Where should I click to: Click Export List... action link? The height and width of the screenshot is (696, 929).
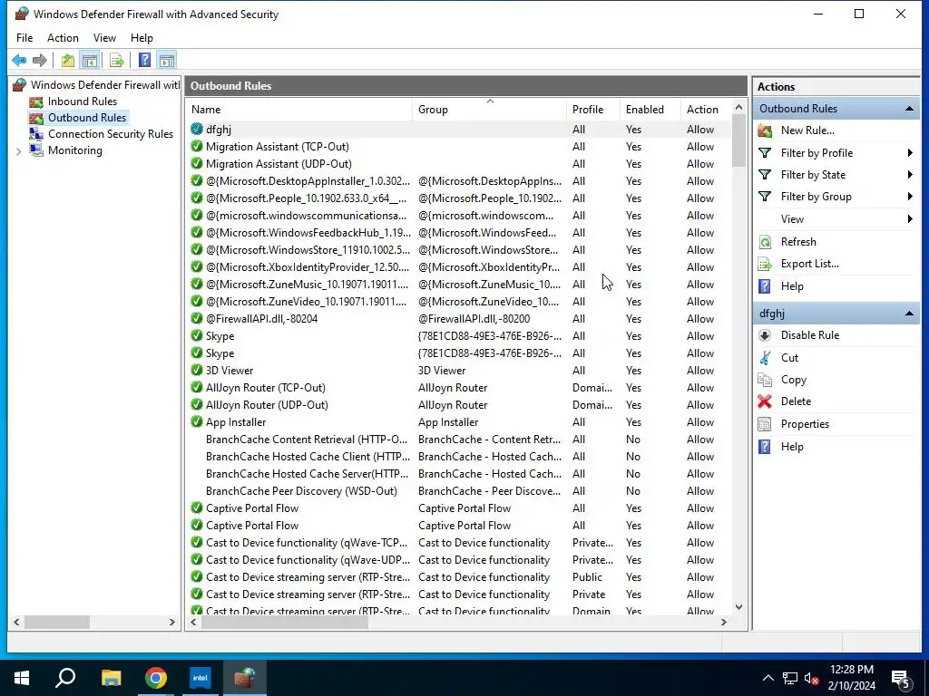(x=809, y=264)
